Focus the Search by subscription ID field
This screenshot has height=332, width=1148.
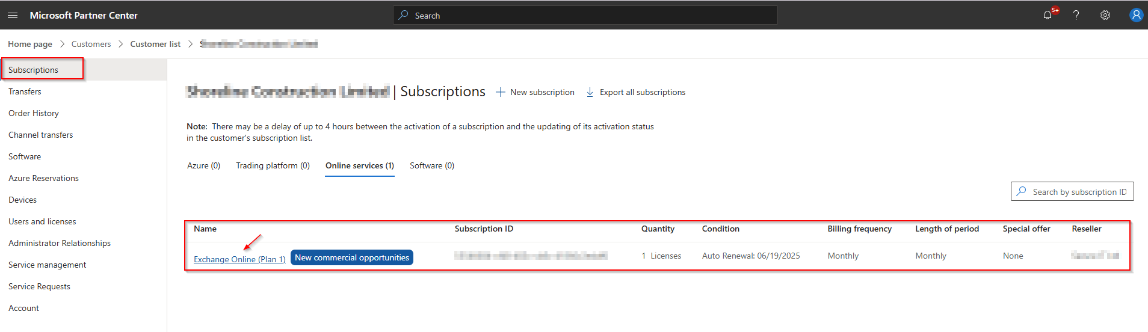(1072, 191)
